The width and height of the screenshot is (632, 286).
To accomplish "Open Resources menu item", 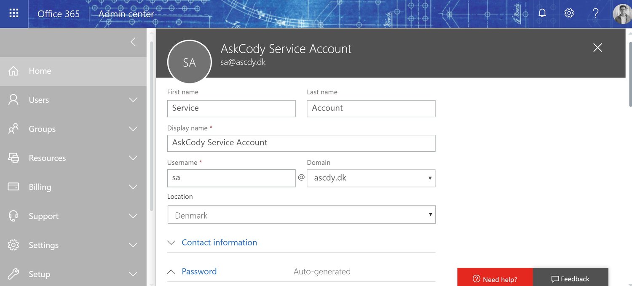I will tap(73, 158).
